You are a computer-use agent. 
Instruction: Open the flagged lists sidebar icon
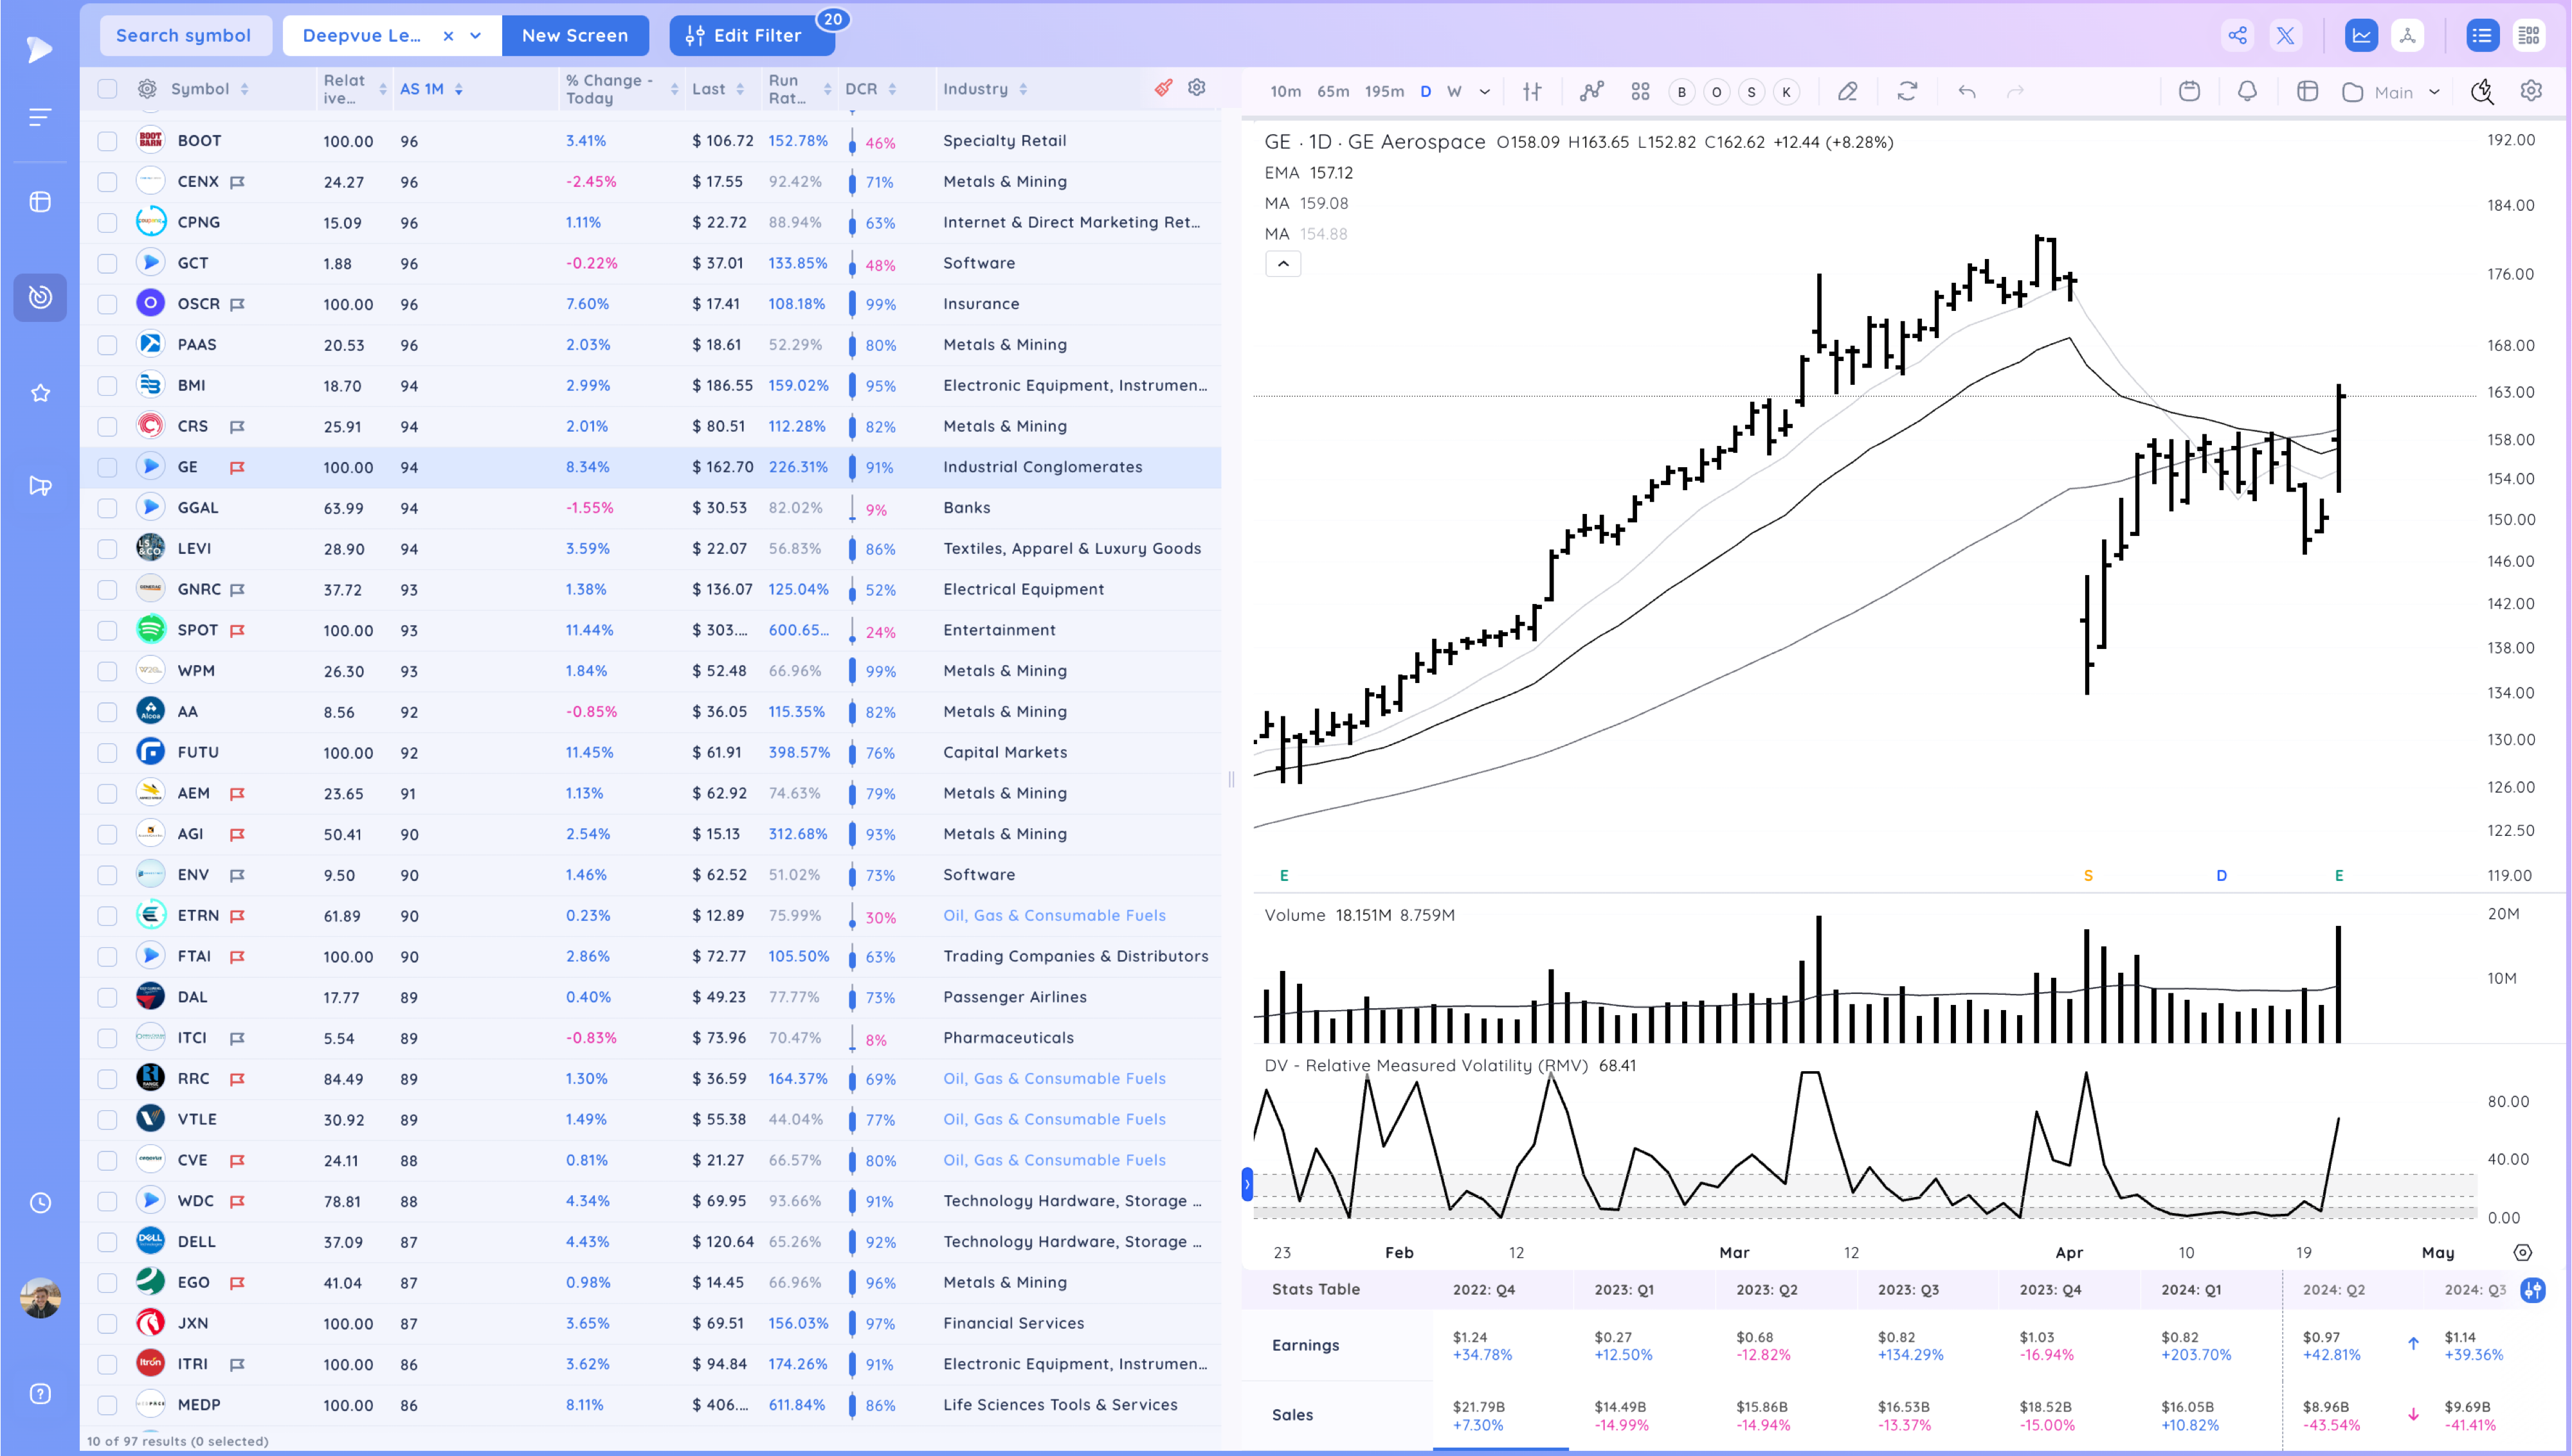coord(40,486)
